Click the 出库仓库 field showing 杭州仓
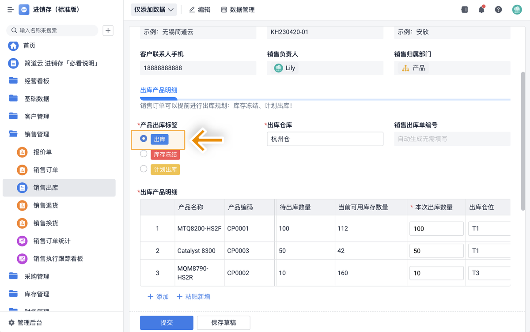This screenshot has height=332, width=530. click(325, 139)
